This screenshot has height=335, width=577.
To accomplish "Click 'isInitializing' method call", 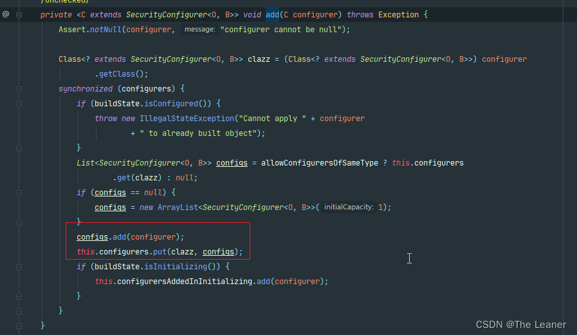I will 176,267.
